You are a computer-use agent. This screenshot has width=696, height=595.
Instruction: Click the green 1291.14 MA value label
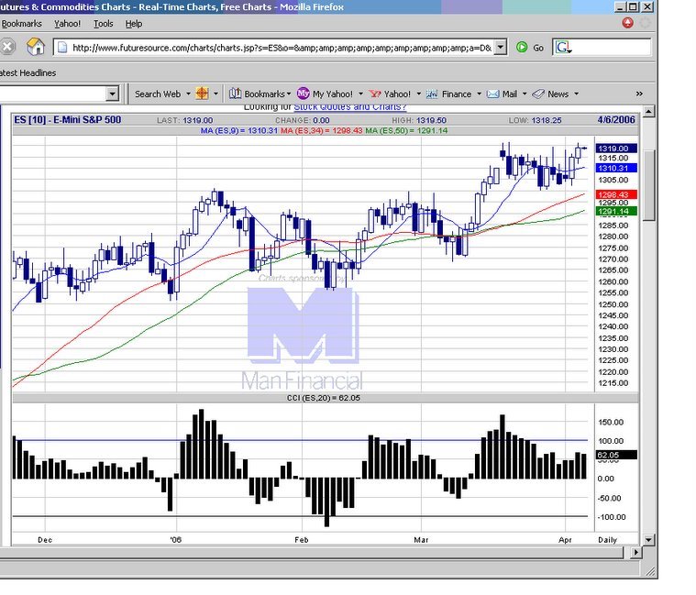(616, 211)
